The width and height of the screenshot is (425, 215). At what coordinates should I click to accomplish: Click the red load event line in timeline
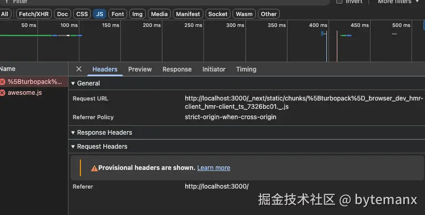337,46
